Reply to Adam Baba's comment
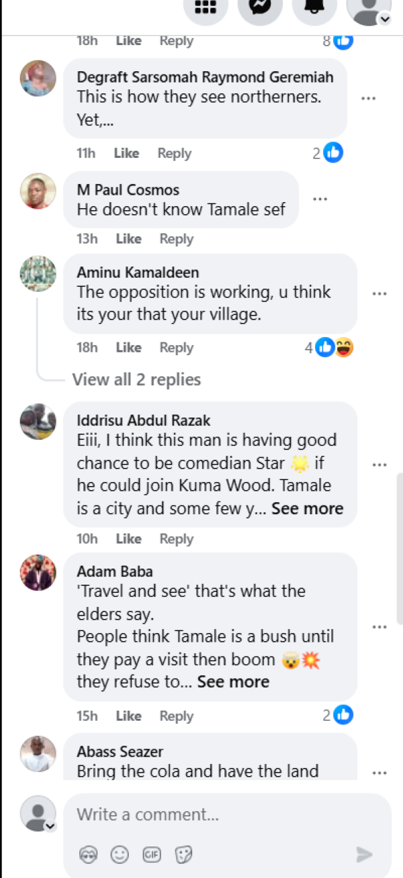403x878 pixels. tap(176, 716)
